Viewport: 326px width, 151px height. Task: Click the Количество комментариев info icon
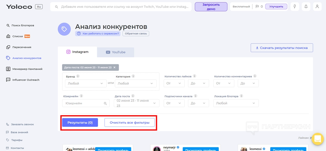255,76
